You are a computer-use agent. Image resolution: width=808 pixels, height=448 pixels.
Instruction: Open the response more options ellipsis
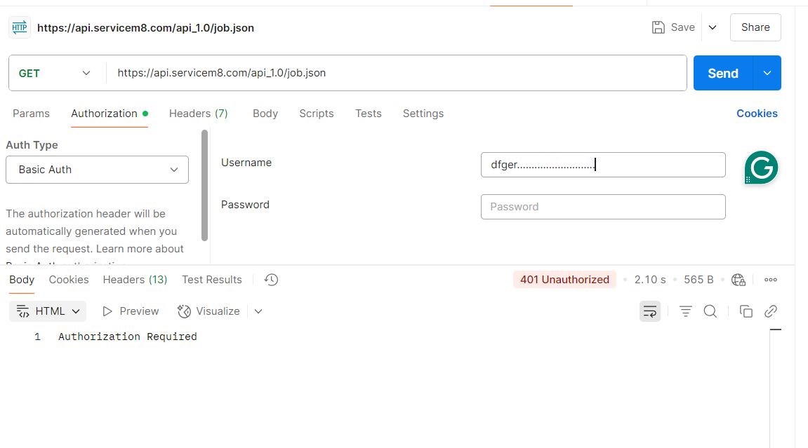pos(770,280)
